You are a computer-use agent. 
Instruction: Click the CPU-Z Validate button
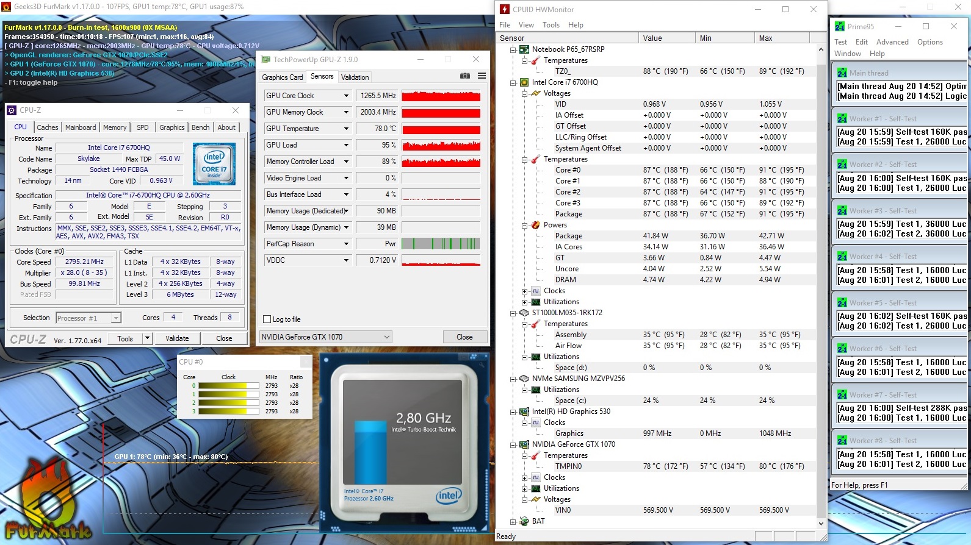(x=177, y=338)
